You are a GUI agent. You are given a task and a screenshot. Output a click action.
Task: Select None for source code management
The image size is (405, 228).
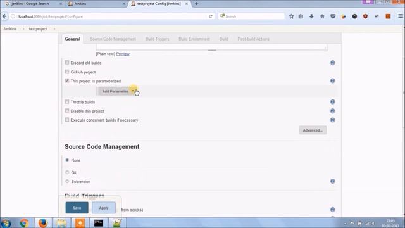[x=67, y=160]
